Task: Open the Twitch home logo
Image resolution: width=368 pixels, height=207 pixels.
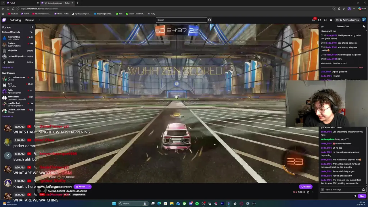Action: [x=4, y=20]
